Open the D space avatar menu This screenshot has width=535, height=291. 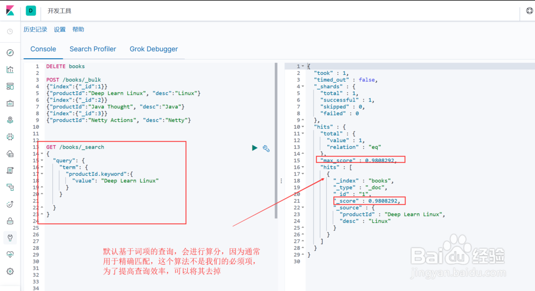pyautogui.click(x=30, y=11)
